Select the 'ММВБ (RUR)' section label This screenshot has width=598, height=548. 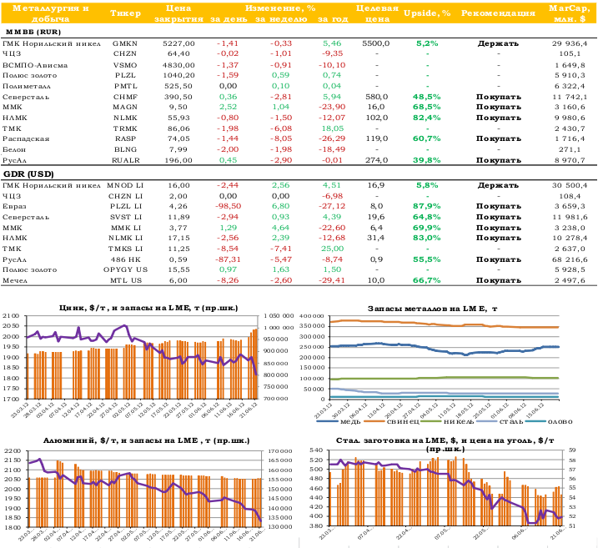(x=33, y=32)
